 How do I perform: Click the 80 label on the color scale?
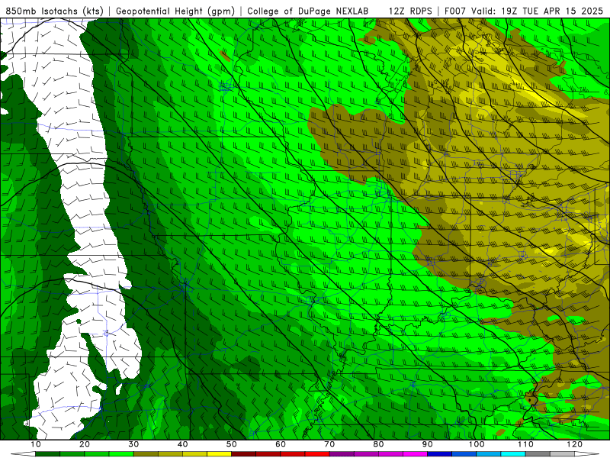pyautogui.click(x=378, y=444)
